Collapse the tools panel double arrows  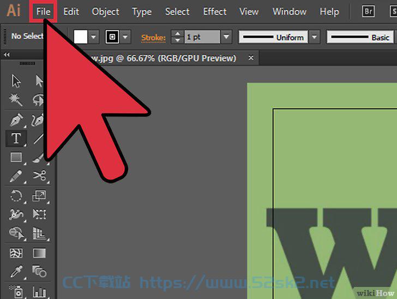pos(7,54)
